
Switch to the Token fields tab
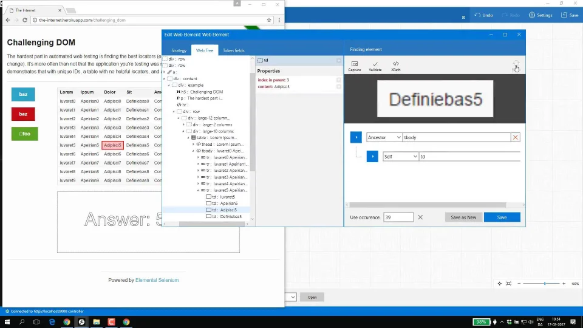click(233, 50)
